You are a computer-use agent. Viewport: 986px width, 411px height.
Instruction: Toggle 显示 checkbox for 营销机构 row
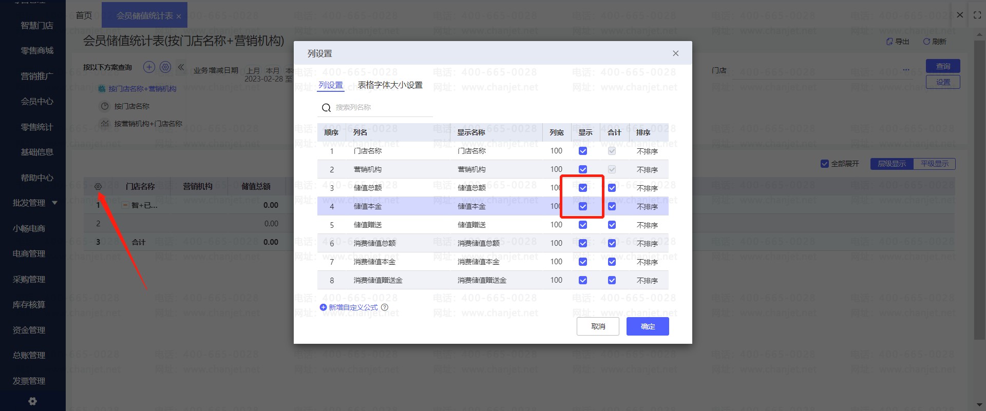[583, 169]
